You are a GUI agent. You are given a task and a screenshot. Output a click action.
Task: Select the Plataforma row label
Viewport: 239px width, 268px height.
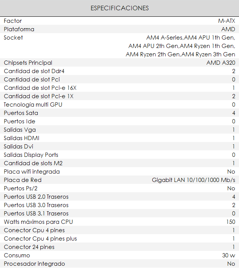click(x=19, y=29)
